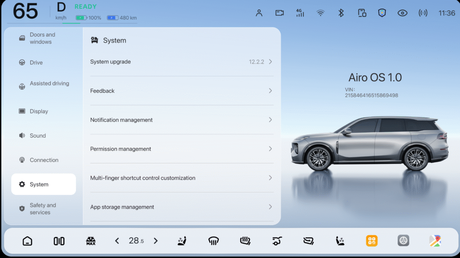Tap the Bluetooth status icon
460x258 pixels.
pyautogui.click(x=341, y=13)
